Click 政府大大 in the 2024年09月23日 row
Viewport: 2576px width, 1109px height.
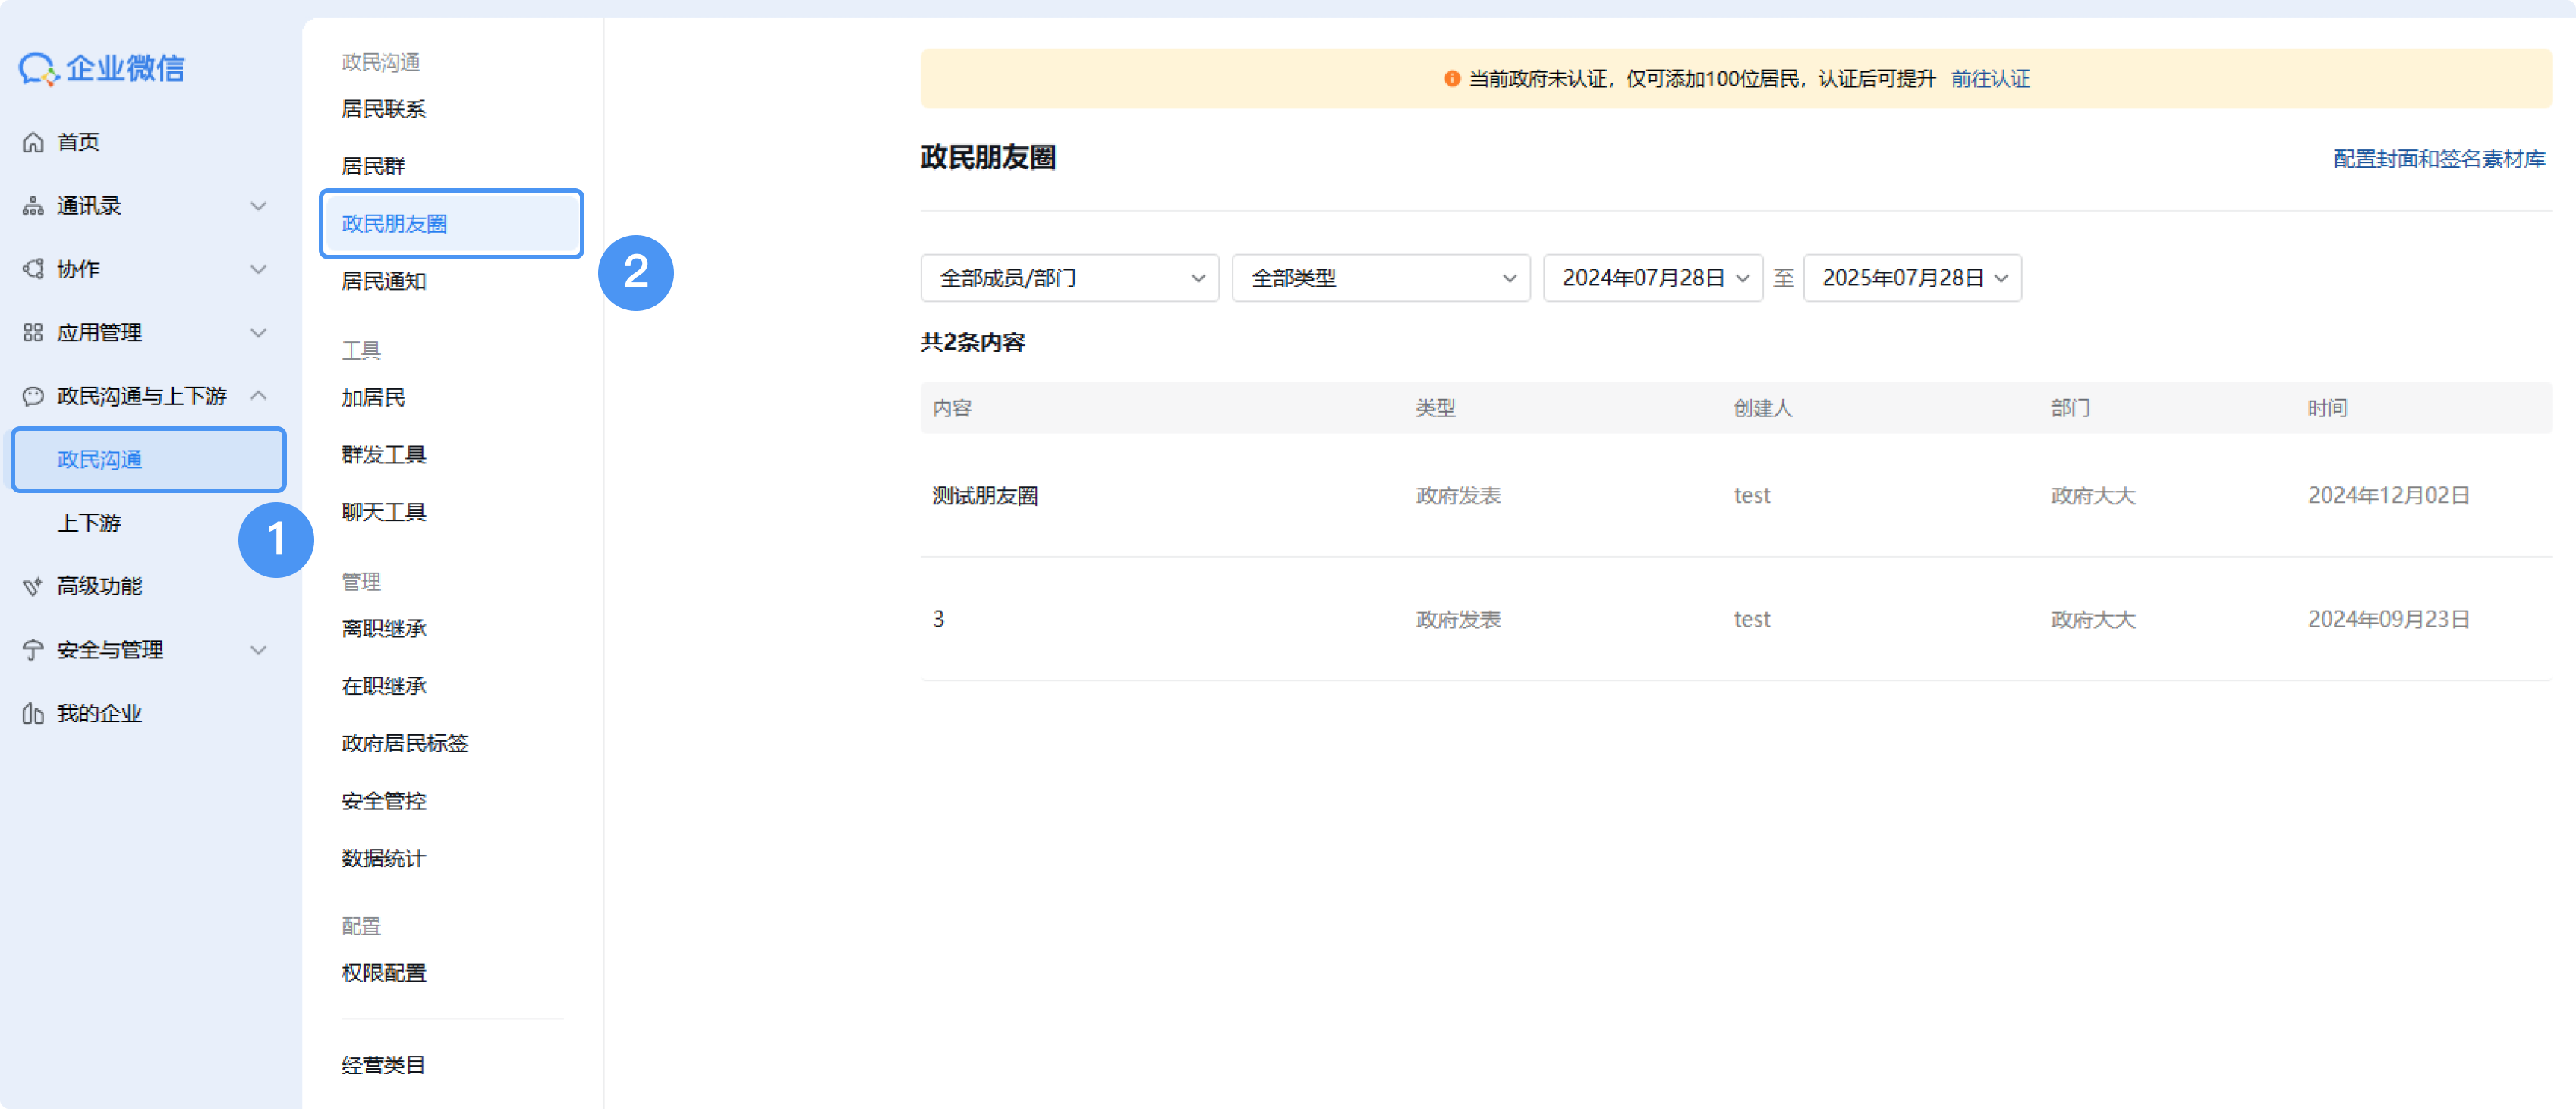click(x=2092, y=620)
